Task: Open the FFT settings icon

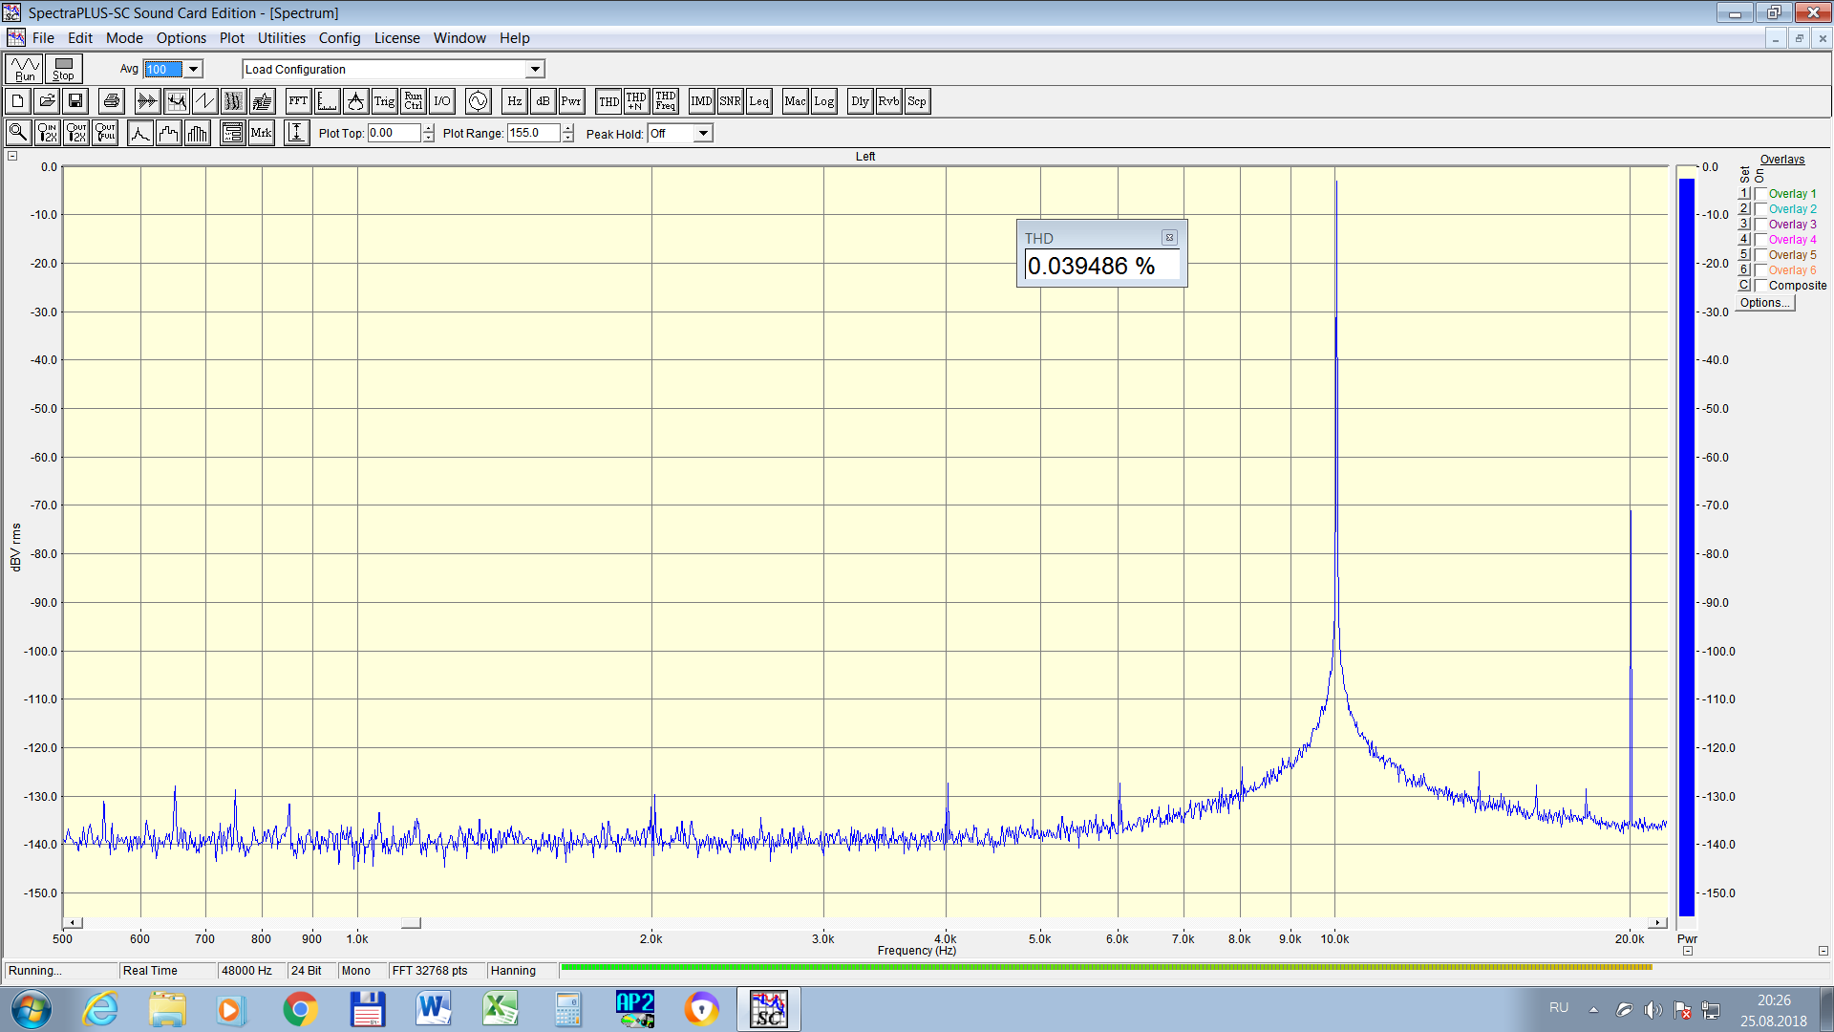Action: point(298,101)
